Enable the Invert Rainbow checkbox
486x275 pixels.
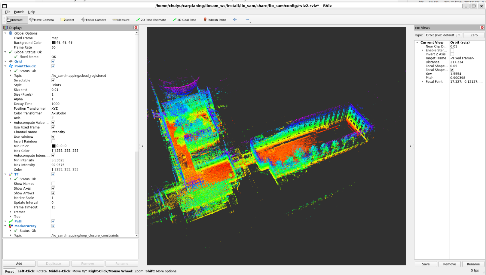[53, 141]
